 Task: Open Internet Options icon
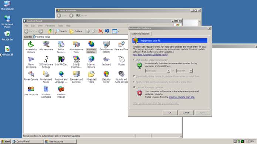pos(91,62)
